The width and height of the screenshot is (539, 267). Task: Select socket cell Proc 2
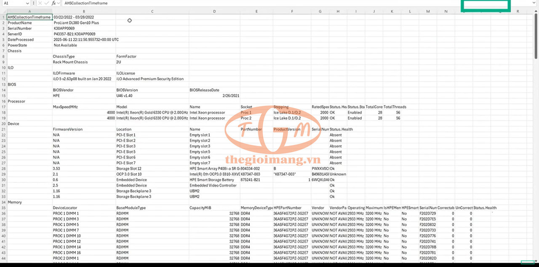[x=256, y=118]
